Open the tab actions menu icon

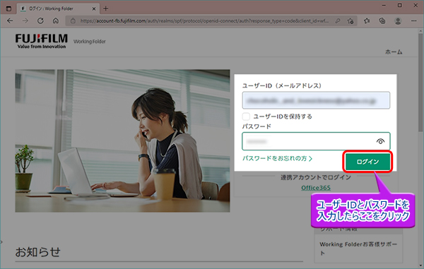pos(8,8)
